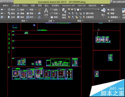Open the Insert (插入) dropdown arrow

click(x=103, y=17)
